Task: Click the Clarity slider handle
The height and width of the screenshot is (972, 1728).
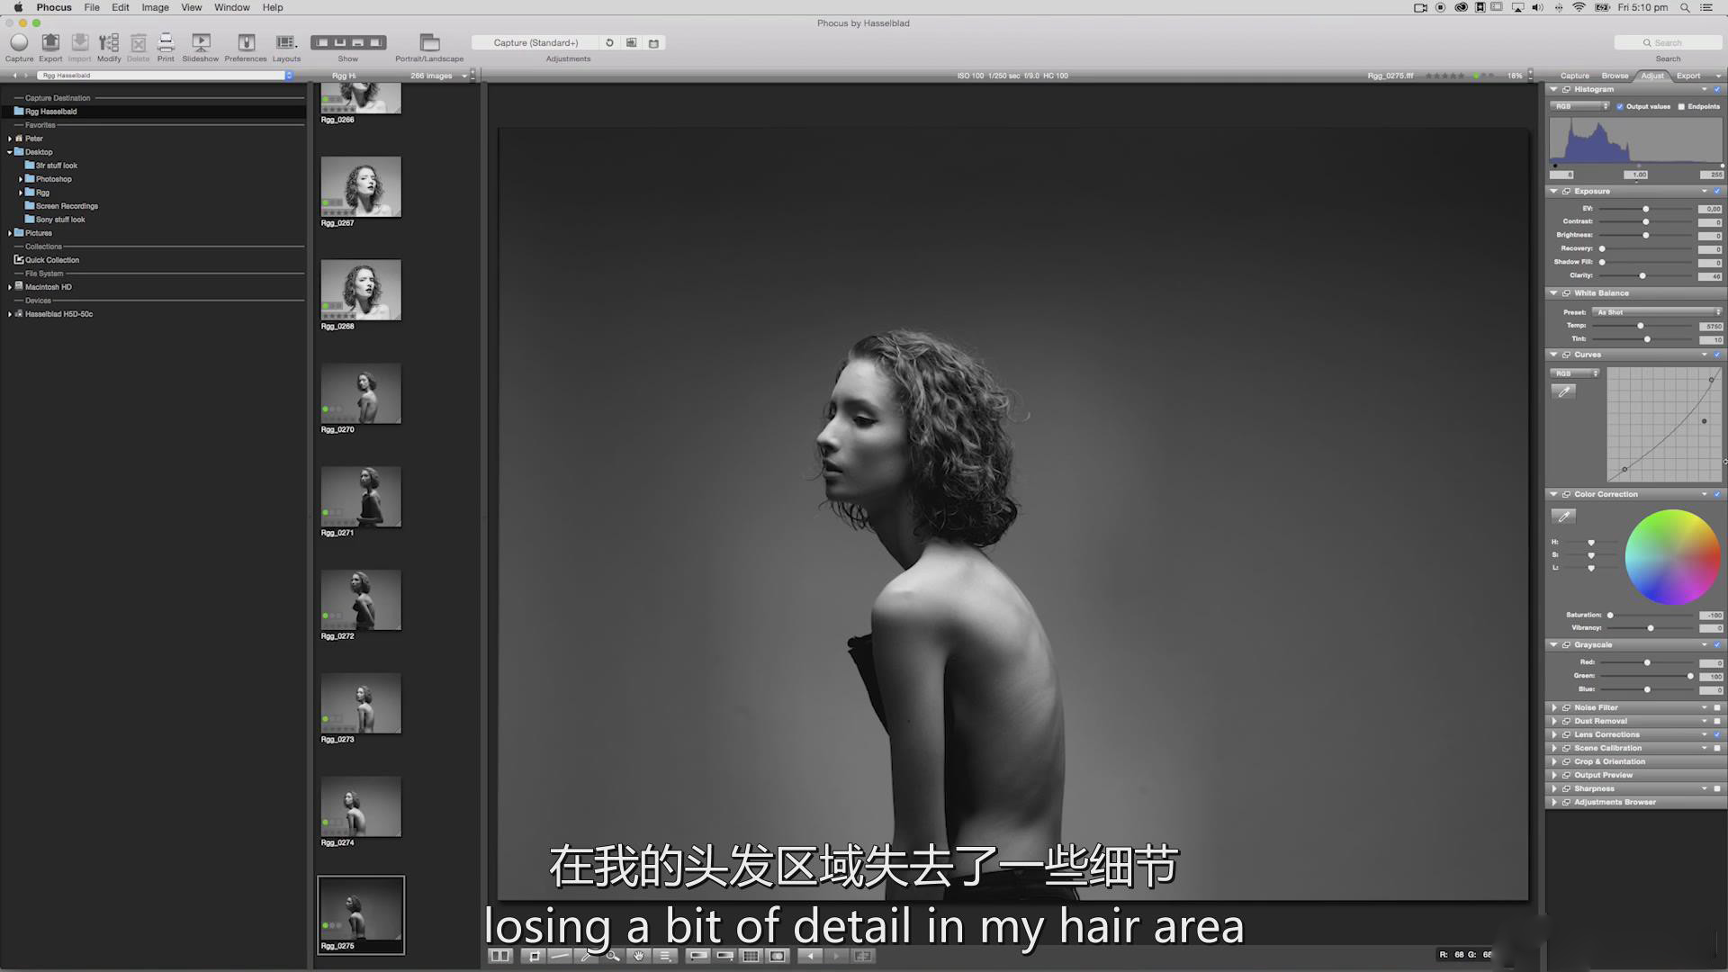Action: (x=1642, y=275)
